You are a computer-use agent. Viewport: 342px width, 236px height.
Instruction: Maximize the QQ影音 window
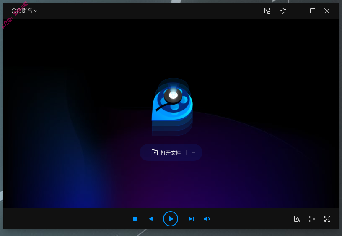(312, 11)
